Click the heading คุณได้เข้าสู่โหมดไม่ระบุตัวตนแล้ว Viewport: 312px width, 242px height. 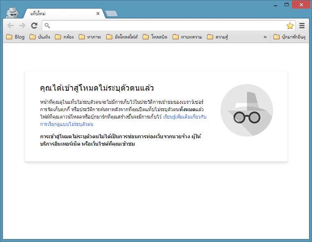pos(97,88)
